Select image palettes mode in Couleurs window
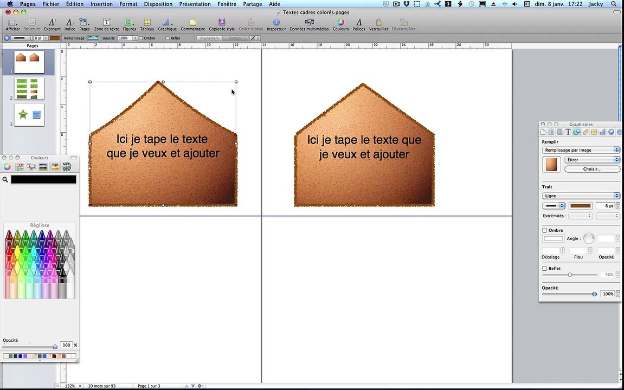The image size is (624, 390). 43,167
